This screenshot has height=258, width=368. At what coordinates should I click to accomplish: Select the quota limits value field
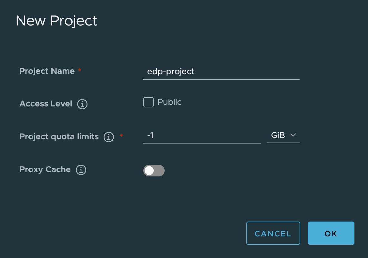click(x=202, y=135)
